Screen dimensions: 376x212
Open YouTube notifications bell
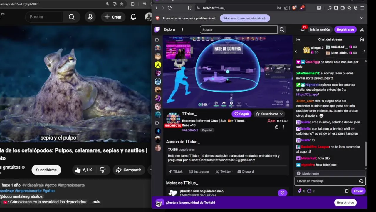(x=133, y=17)
